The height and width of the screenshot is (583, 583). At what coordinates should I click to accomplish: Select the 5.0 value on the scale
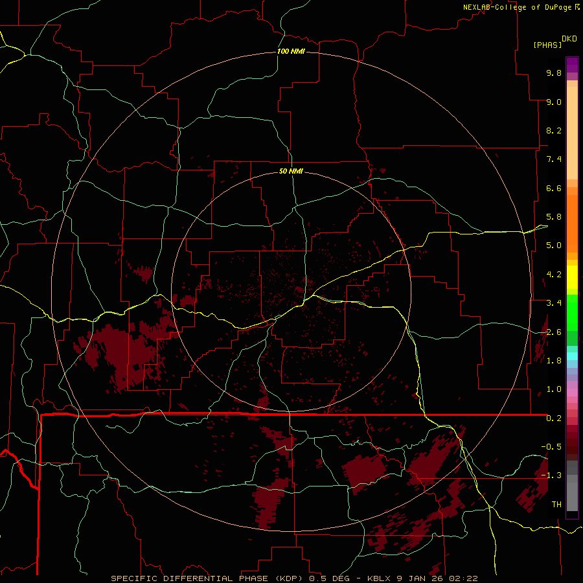click(554, 246)
